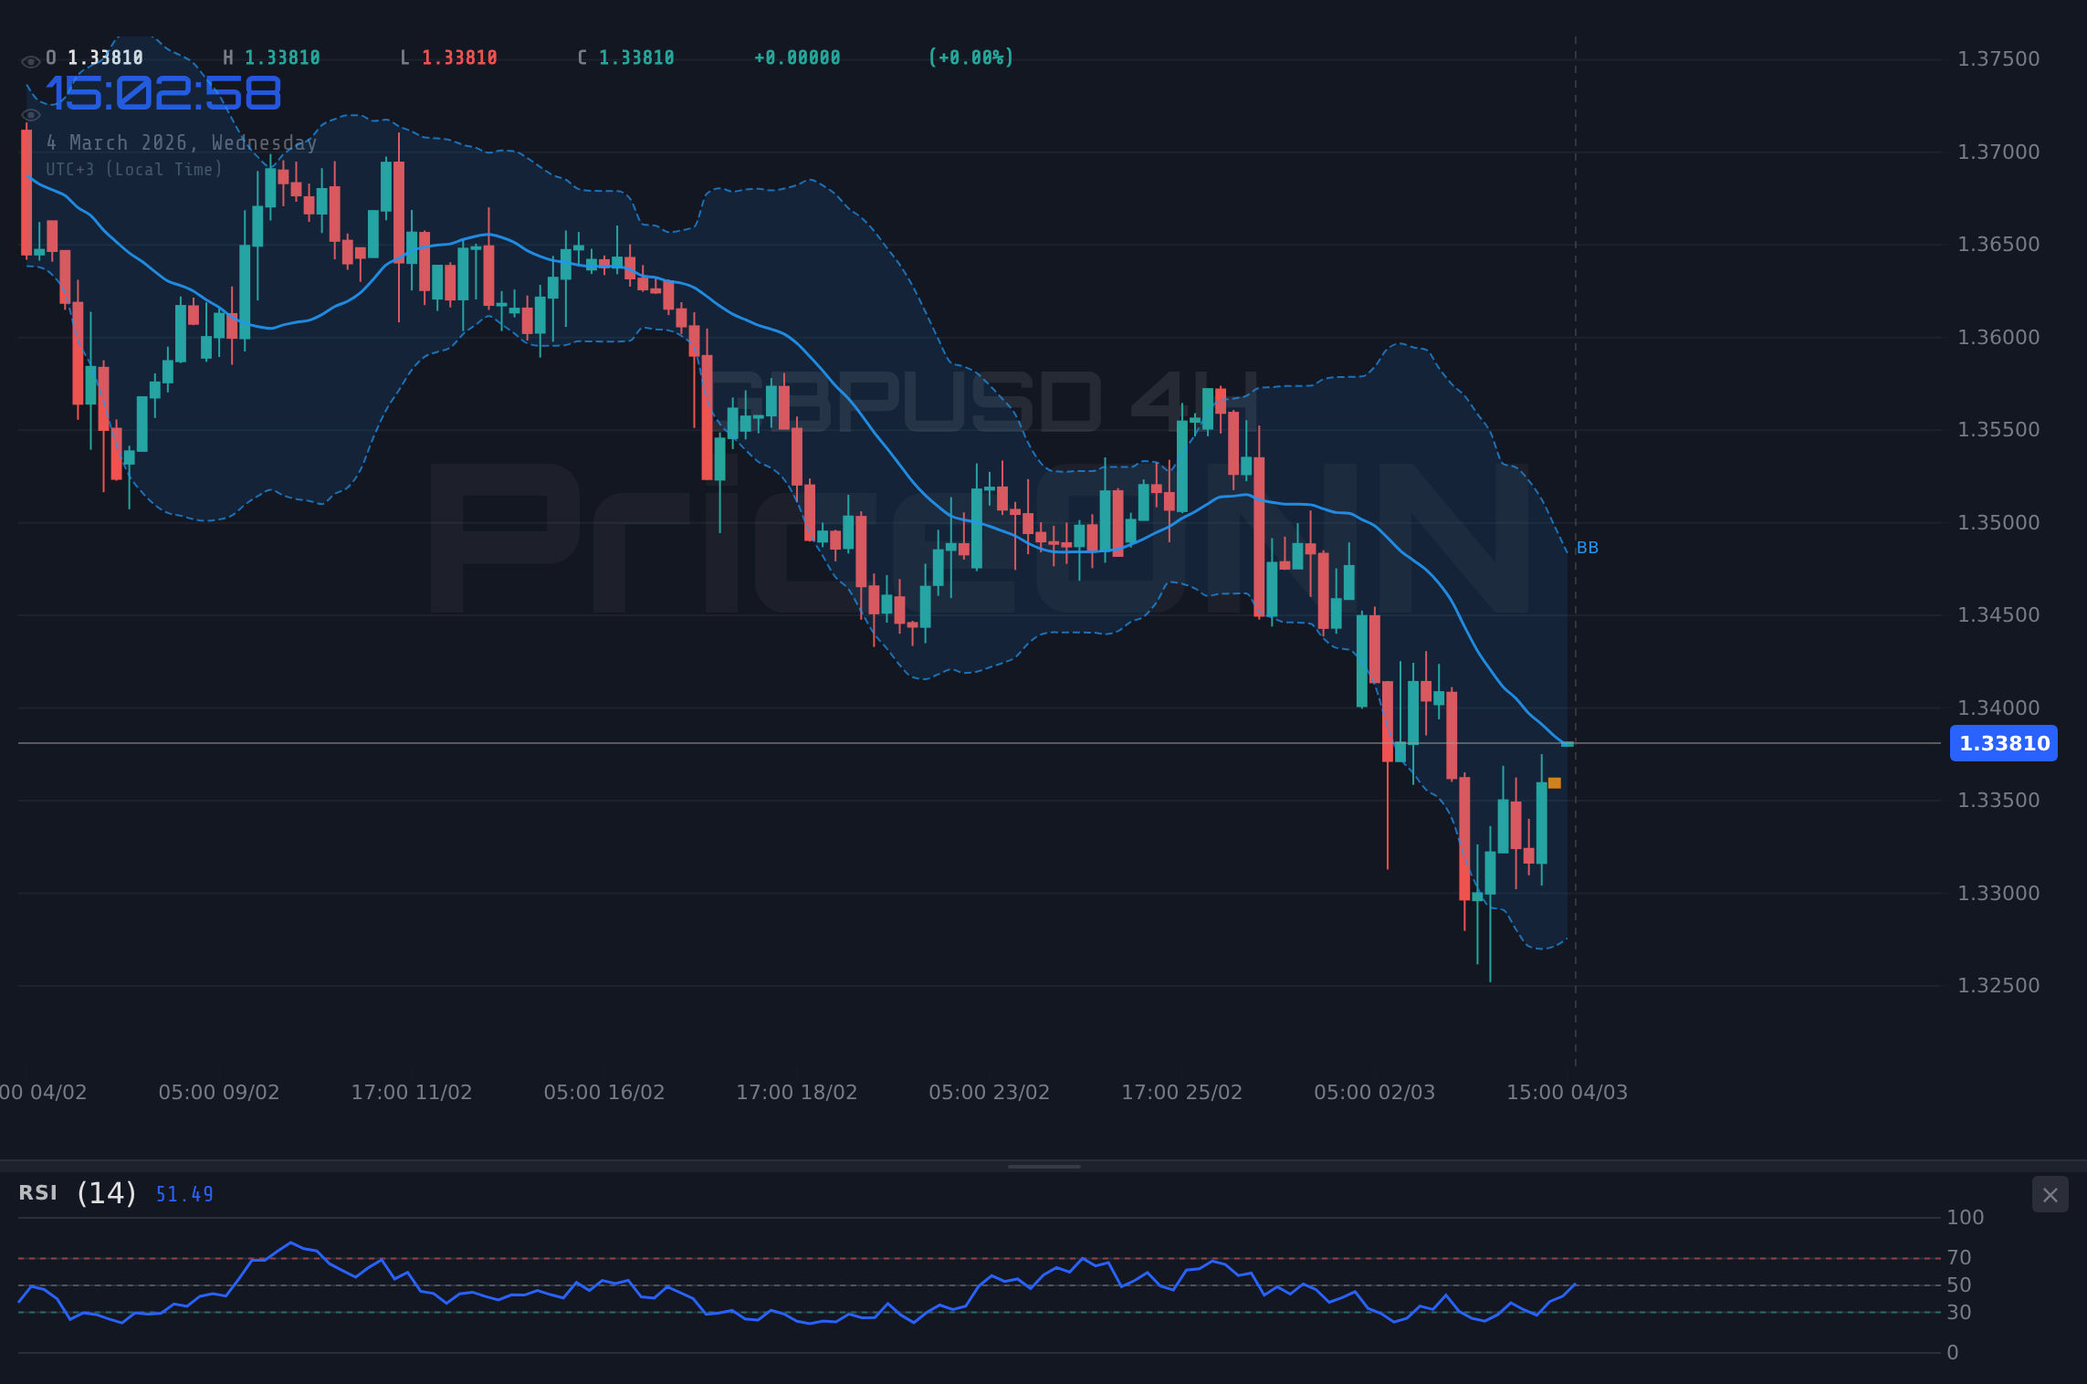Click the UTC+3 (Local Time) timezone label
The image size is (2087, 1384).
133,169
